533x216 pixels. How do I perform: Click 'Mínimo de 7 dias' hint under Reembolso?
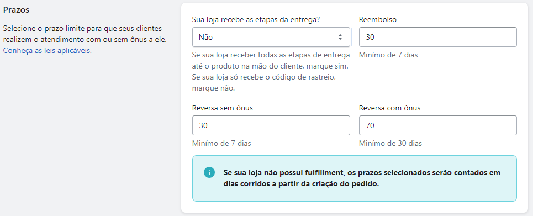(x=388, y=55)
